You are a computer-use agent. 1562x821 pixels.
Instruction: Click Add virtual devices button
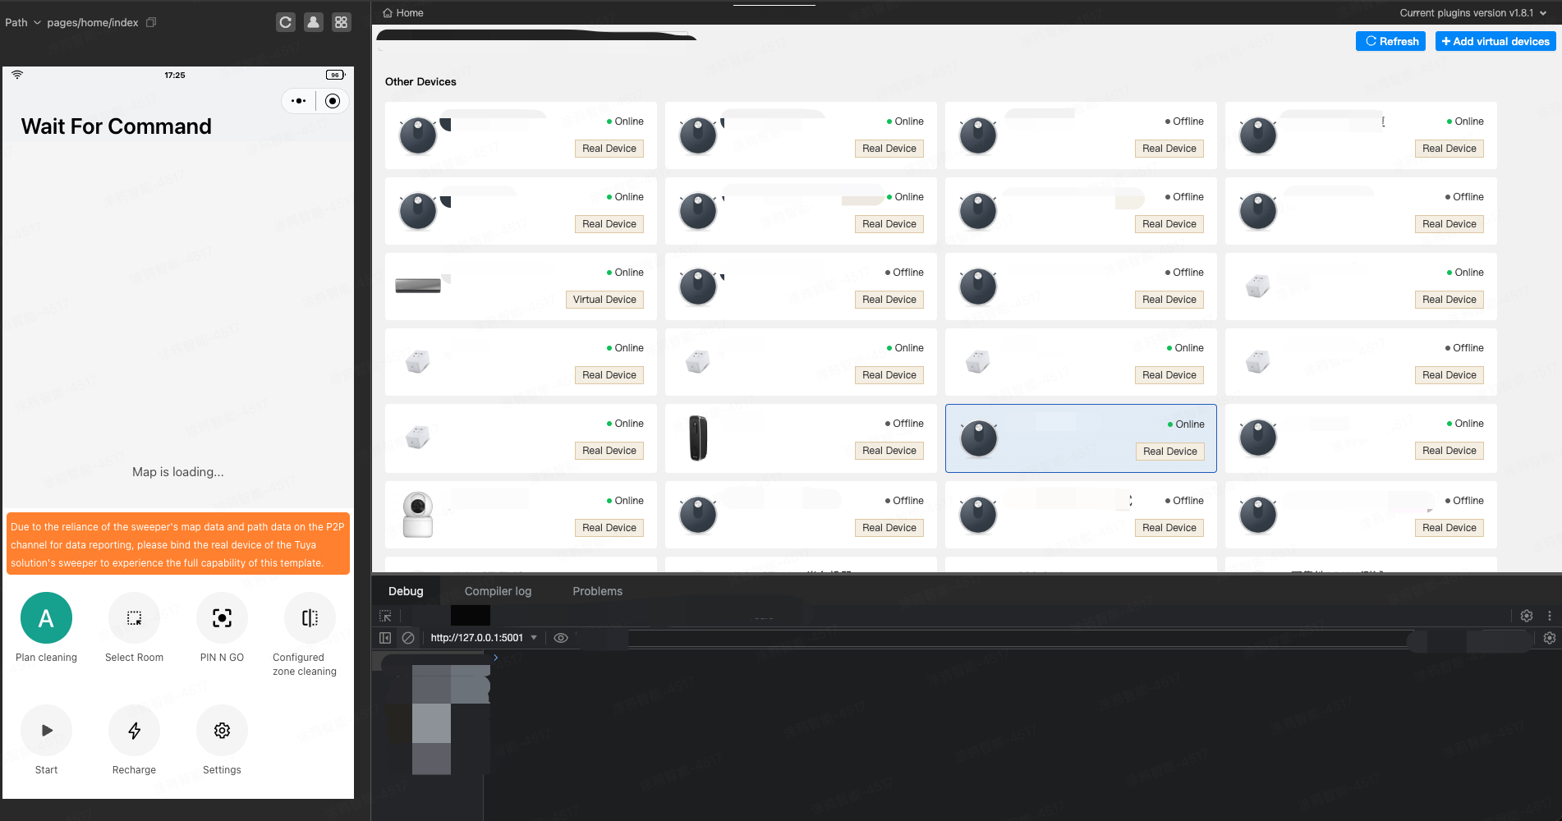click(1495, 41)
